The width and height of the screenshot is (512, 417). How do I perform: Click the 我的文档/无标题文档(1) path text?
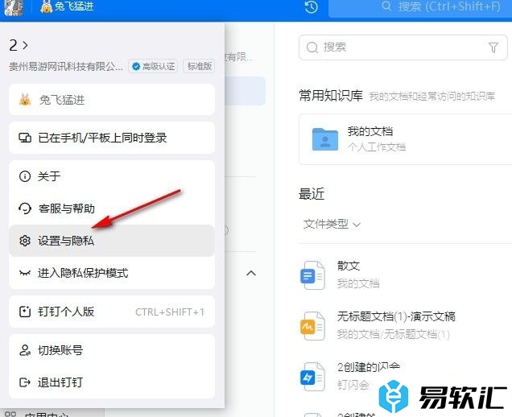point(394,335)
